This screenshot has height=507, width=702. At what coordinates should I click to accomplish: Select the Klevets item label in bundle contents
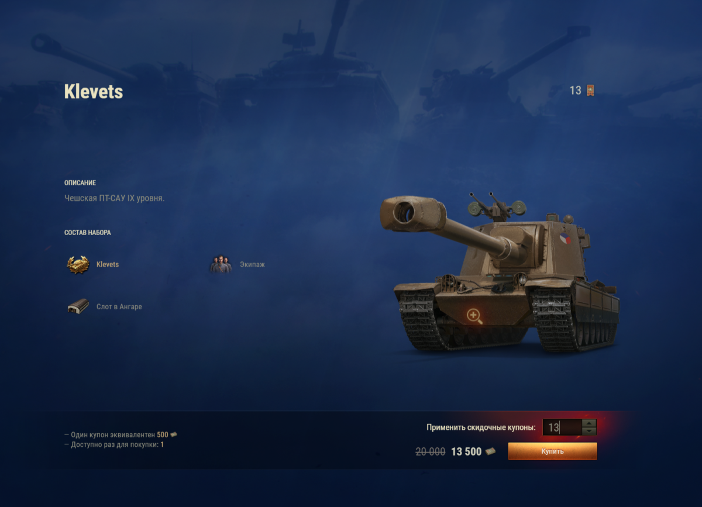[x=108, y=264]
